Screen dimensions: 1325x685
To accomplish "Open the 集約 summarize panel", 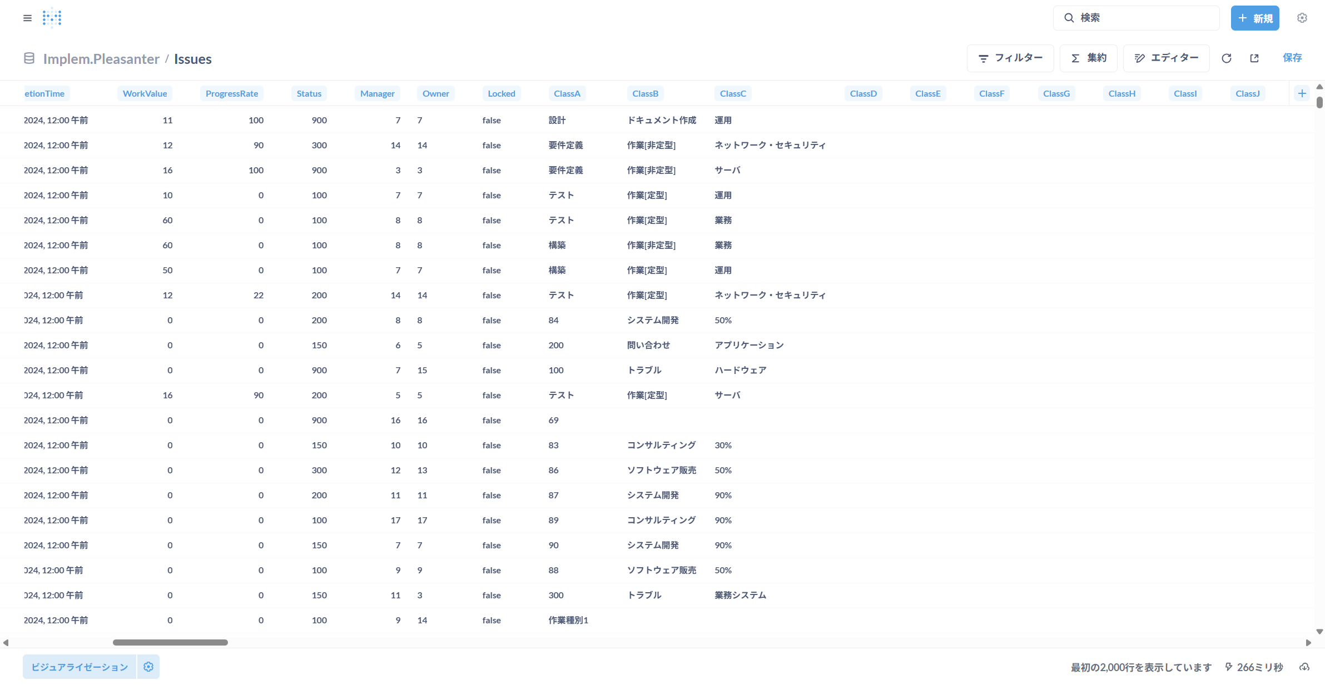I will [1088, 58].
